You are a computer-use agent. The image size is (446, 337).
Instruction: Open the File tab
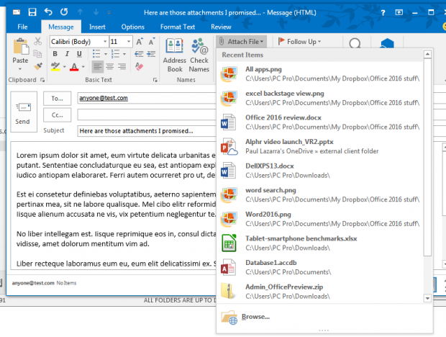click(x=22, y=27)
